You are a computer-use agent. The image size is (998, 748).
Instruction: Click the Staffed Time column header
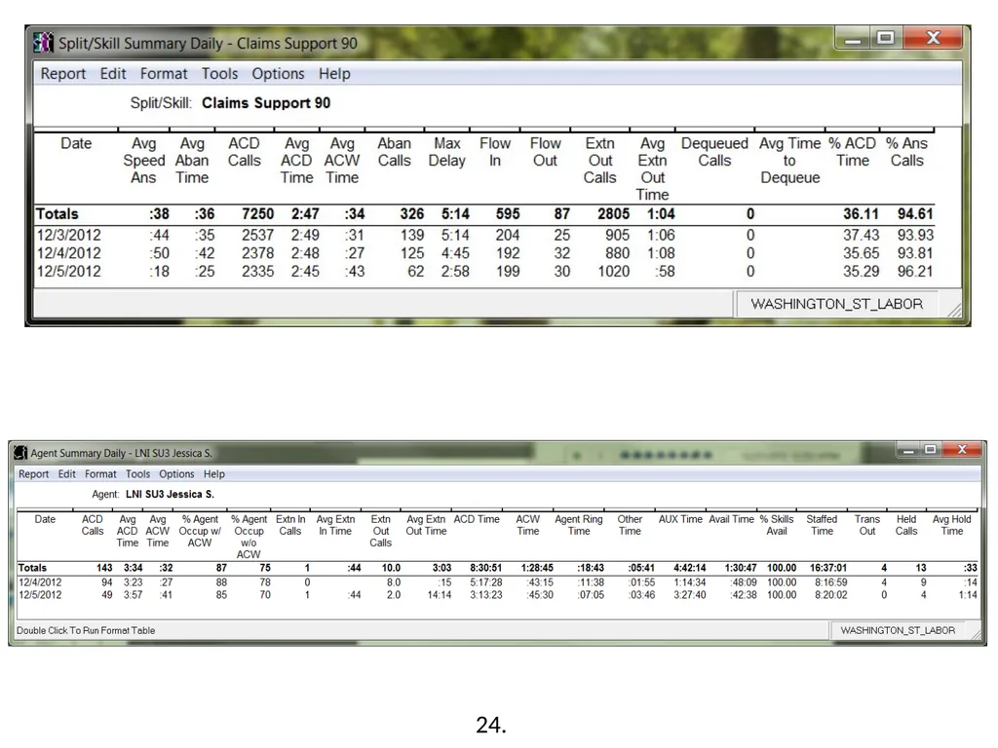822,525
